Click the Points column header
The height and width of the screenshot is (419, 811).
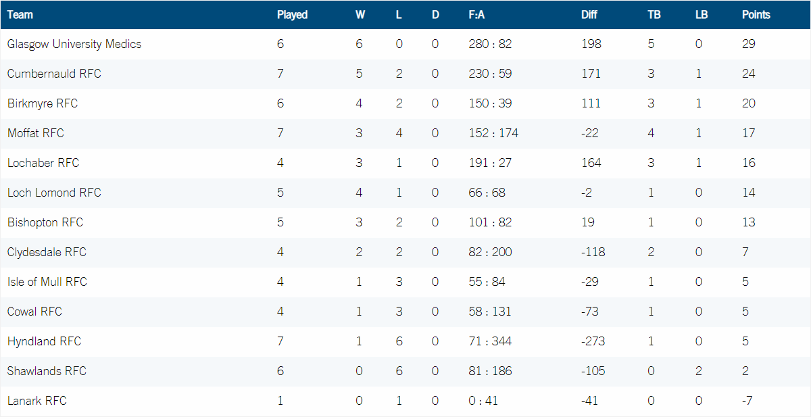point(756,14)
